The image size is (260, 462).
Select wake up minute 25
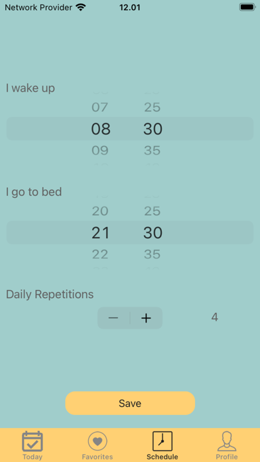coord(153,108)
